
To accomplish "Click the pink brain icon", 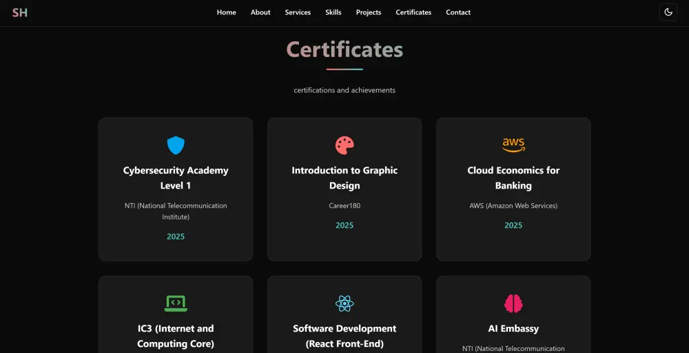I will pos(513,303).
